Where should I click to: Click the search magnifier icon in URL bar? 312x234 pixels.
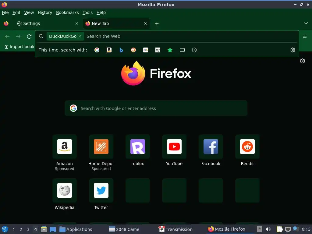coord(41,36)
